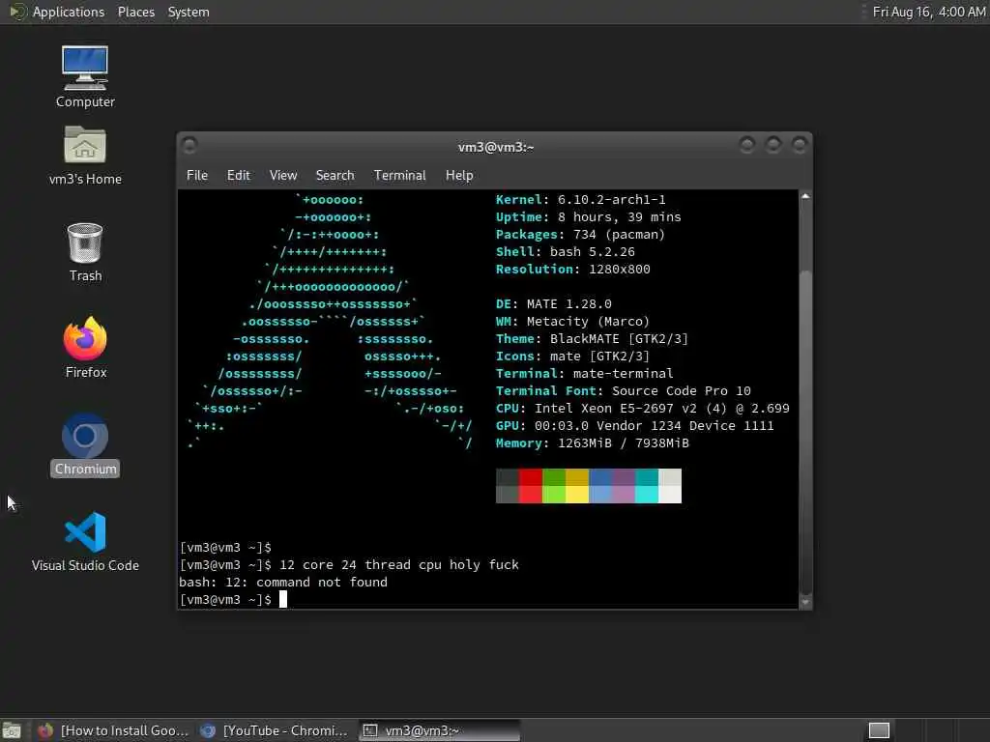Image resolution: width=990 pixels, height=742 pixels.
Task: Open the terminal File menu
Action: (x=197, y=176)
